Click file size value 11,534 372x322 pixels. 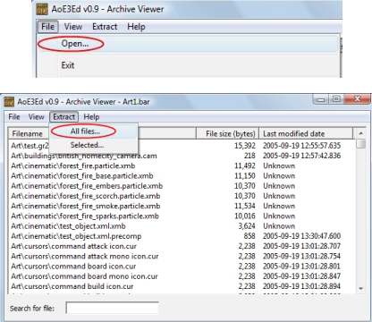245,206
